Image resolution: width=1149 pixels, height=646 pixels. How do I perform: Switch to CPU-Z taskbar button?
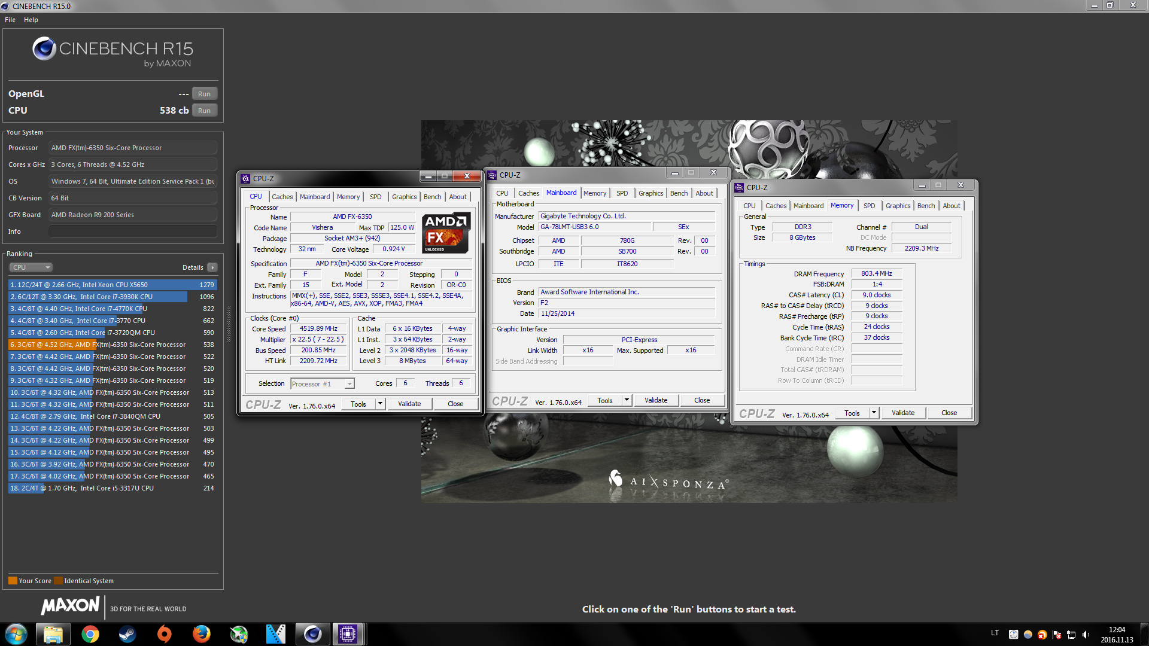[348, 634]
